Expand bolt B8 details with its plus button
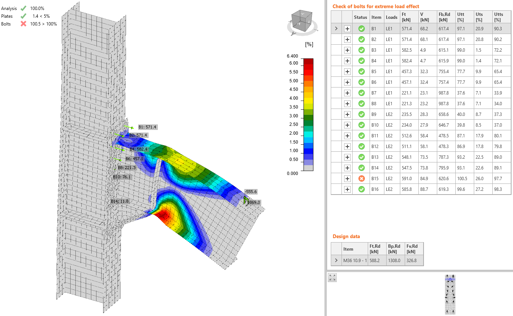 [347, 103]
